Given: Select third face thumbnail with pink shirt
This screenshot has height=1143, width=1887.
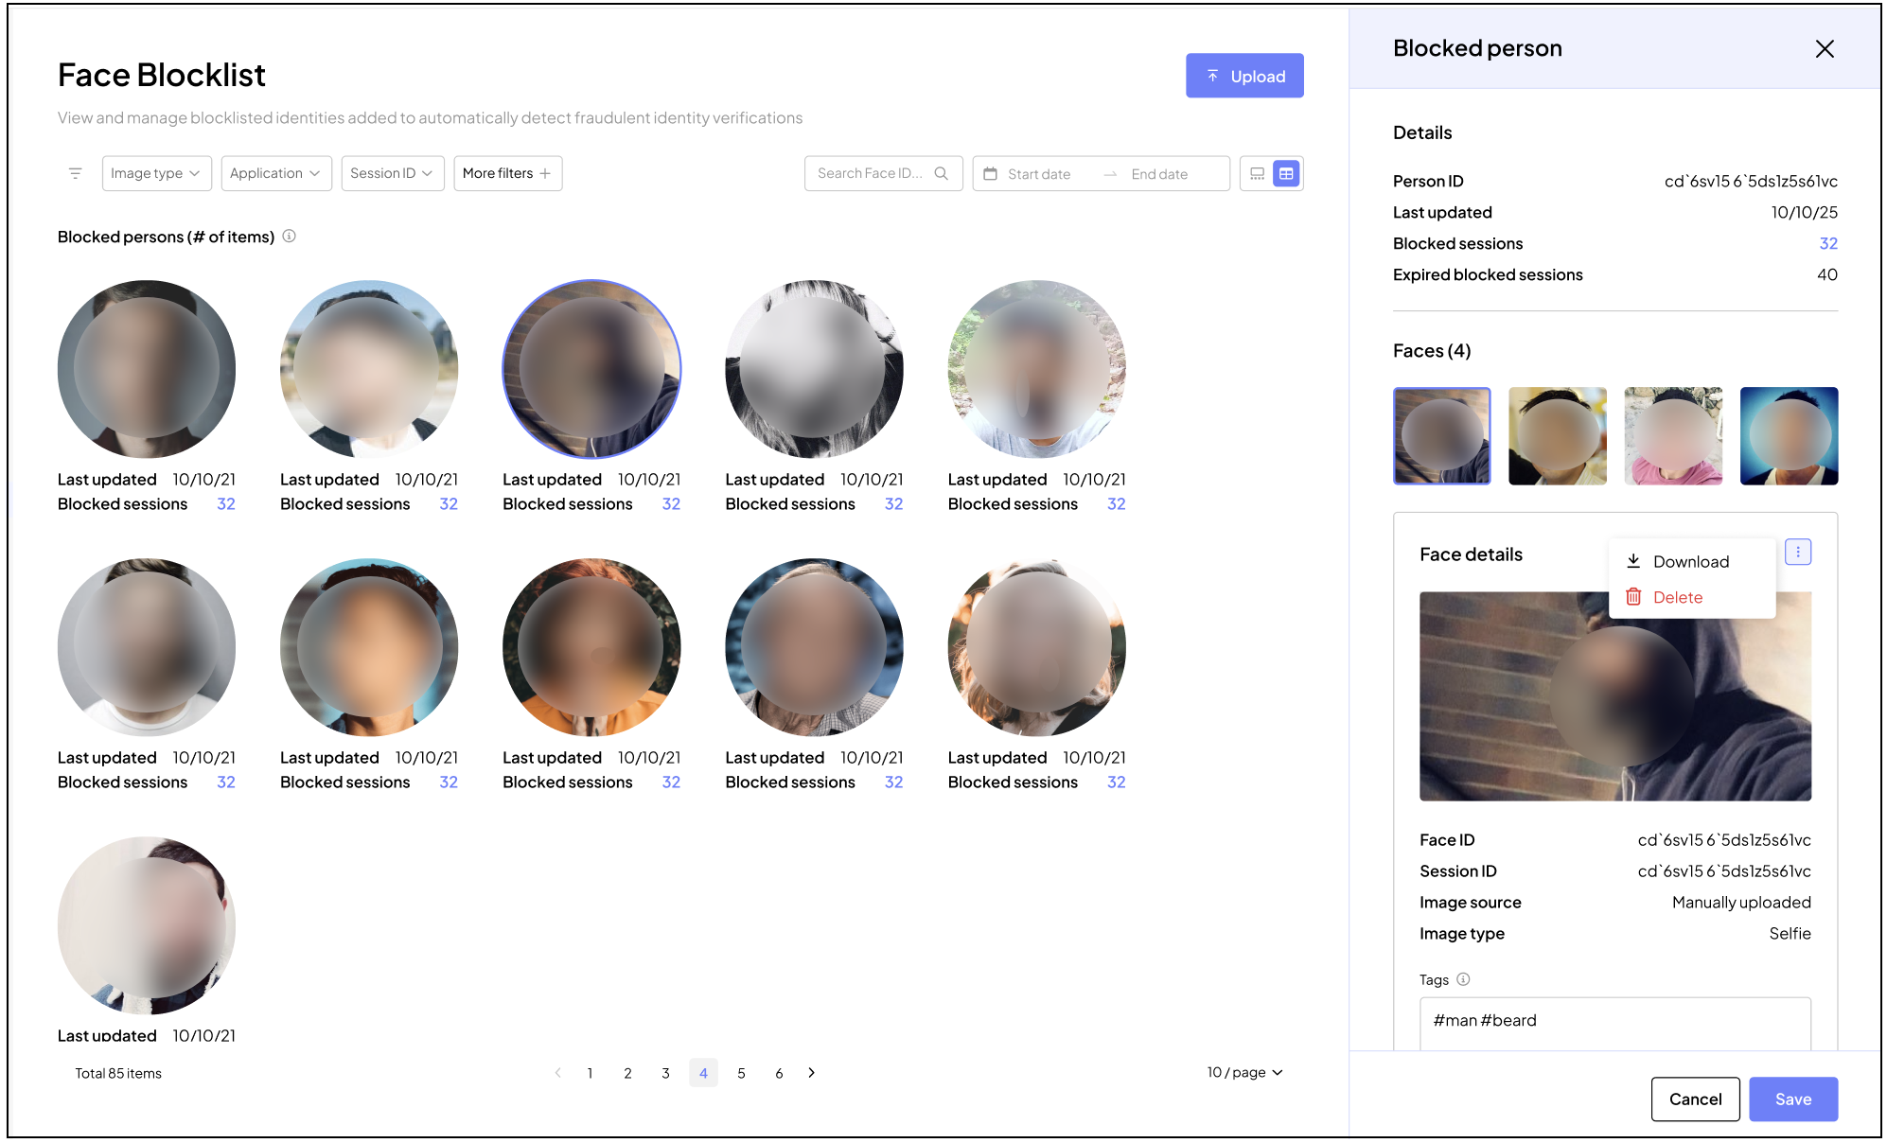Looking at the screenshot, I should click(1673, 436).
